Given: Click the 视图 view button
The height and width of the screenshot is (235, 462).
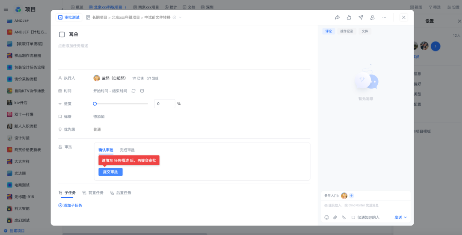Looking at the screenshot, I should (x=416, y=7).
